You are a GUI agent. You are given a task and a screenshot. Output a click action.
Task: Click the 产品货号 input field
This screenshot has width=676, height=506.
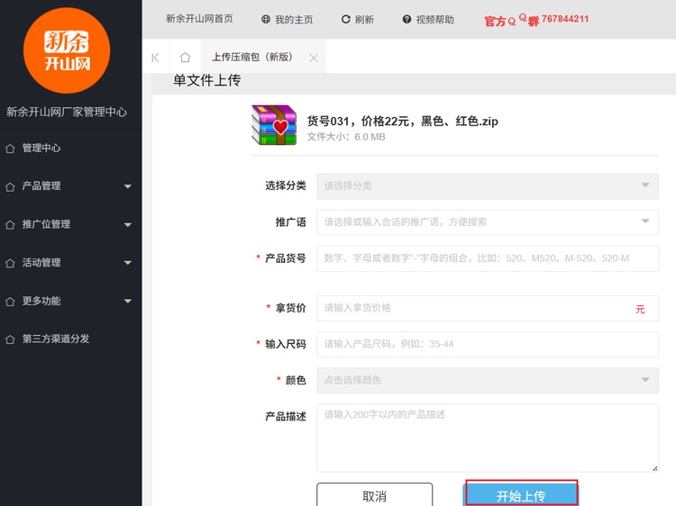coord(487,258)
